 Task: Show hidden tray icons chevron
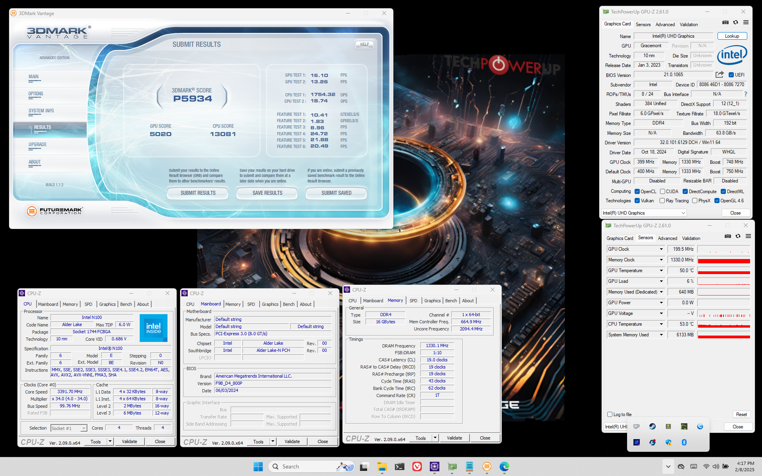coord(668,466)
